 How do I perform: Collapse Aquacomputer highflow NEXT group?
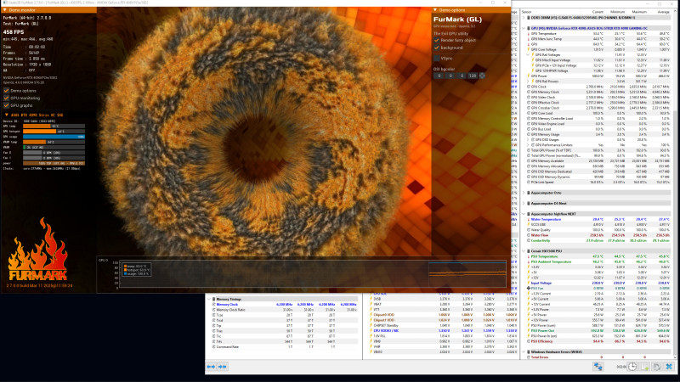tap(524, 214)
